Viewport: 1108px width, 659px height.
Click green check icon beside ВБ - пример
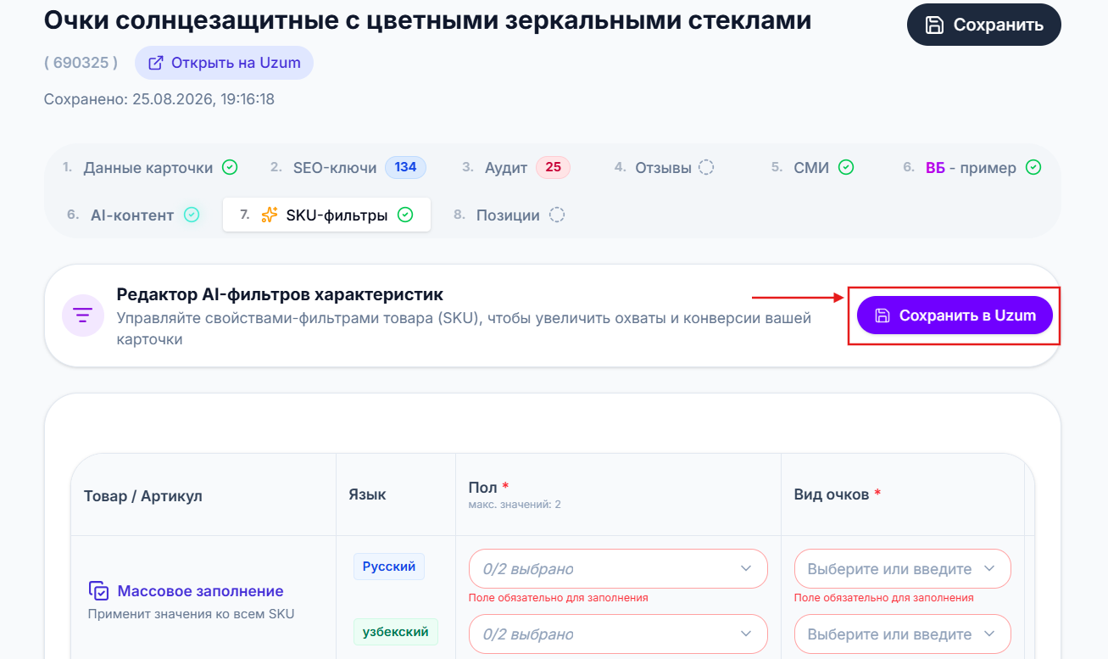pyautogui.click(x=1033, y=168)
